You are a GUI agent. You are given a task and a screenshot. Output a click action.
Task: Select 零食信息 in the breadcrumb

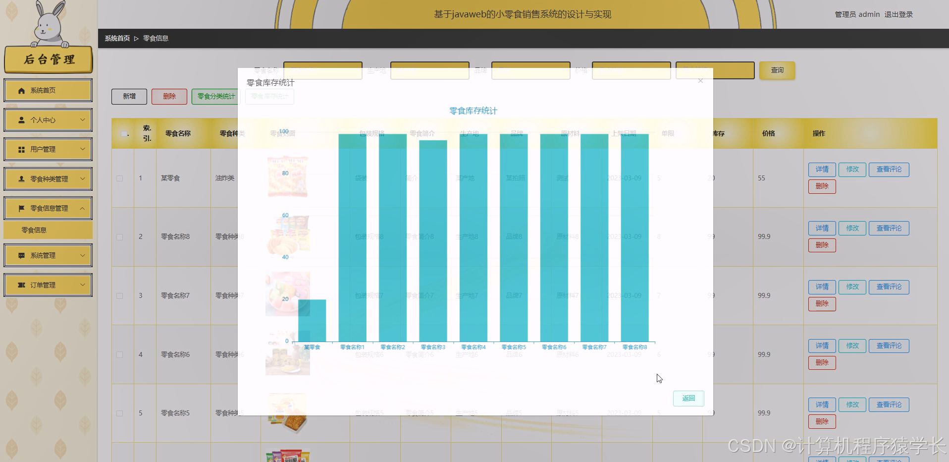(155, 38)
